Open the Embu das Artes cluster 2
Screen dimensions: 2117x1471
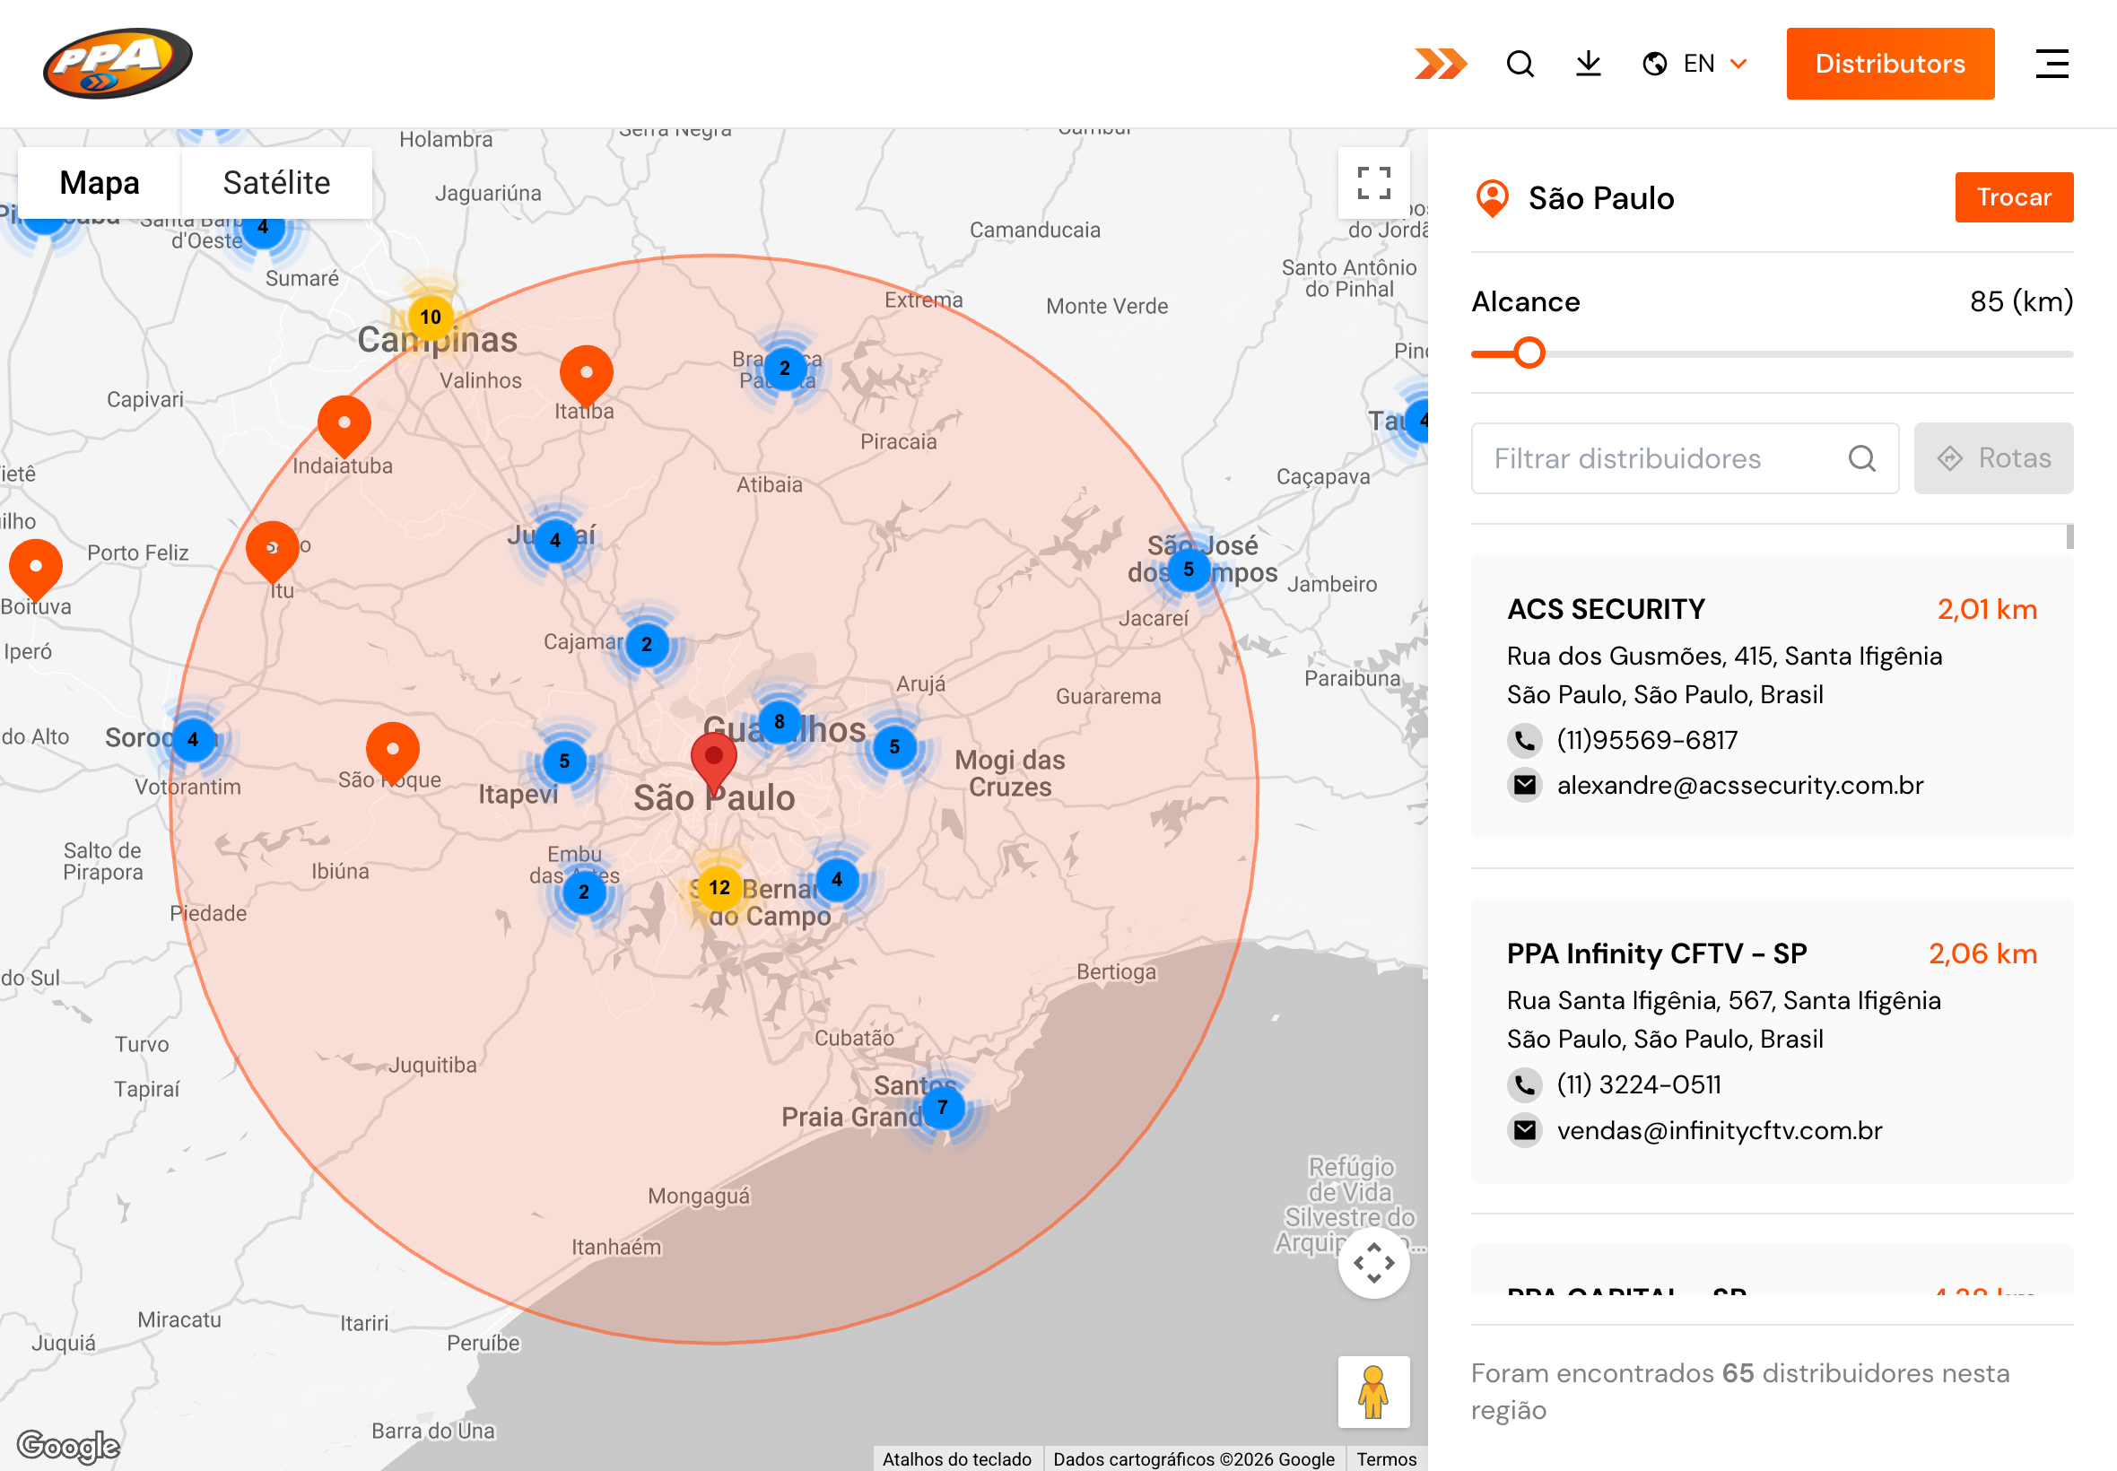583,892
